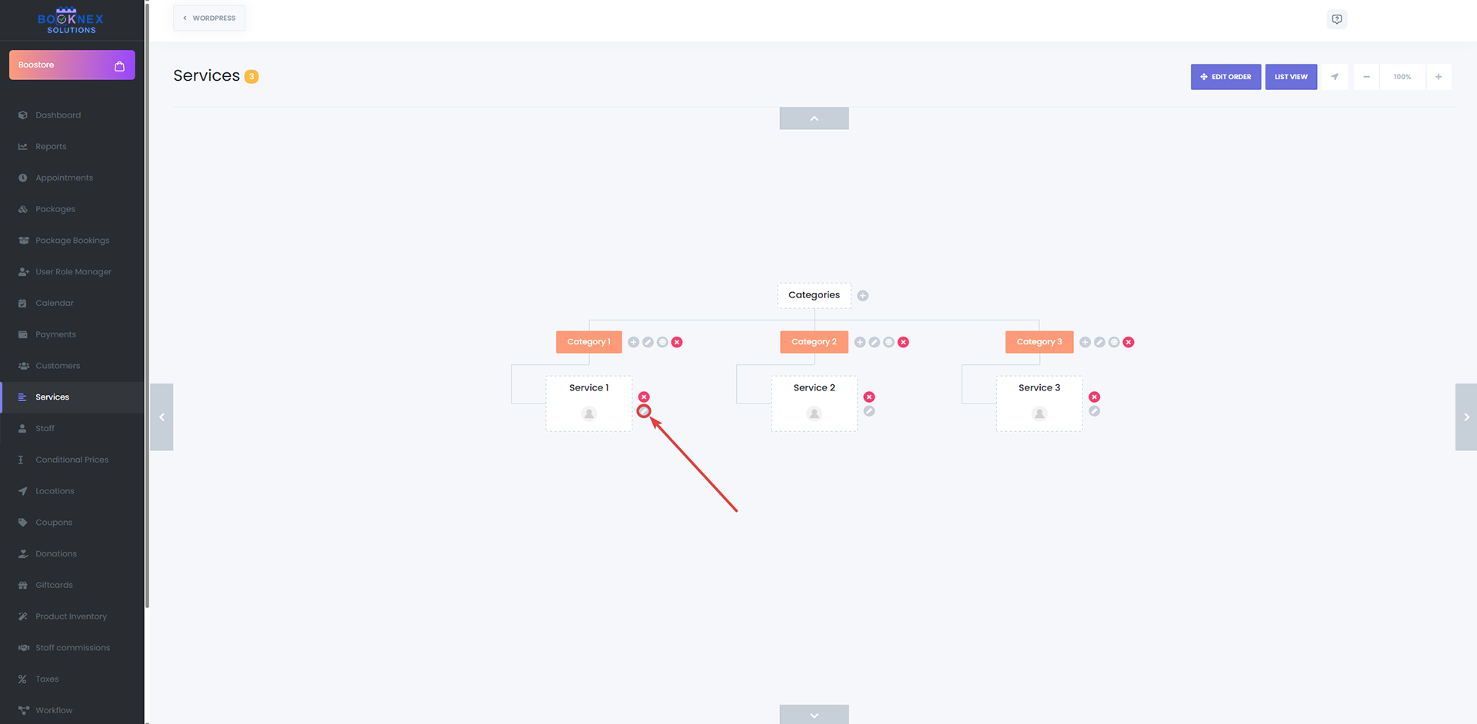
Task: Click the up chevron panel at the top
Action: click(814, 118)
